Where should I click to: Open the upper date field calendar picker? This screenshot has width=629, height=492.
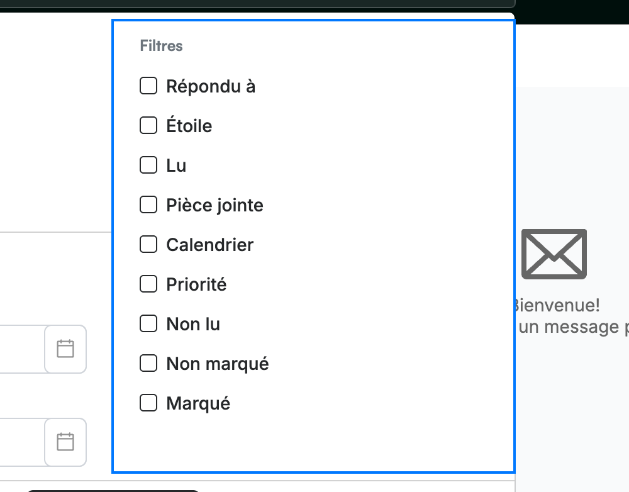pos(65,349)
